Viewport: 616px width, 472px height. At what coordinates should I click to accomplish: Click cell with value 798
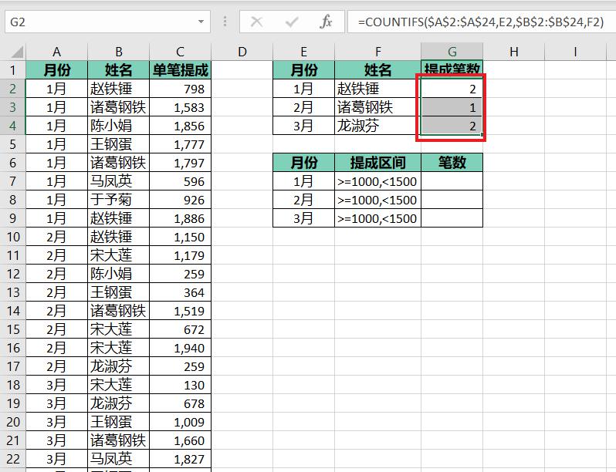tap(181, 89)
